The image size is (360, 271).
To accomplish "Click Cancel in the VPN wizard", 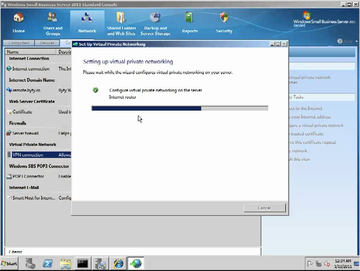I will pos(264,208).
